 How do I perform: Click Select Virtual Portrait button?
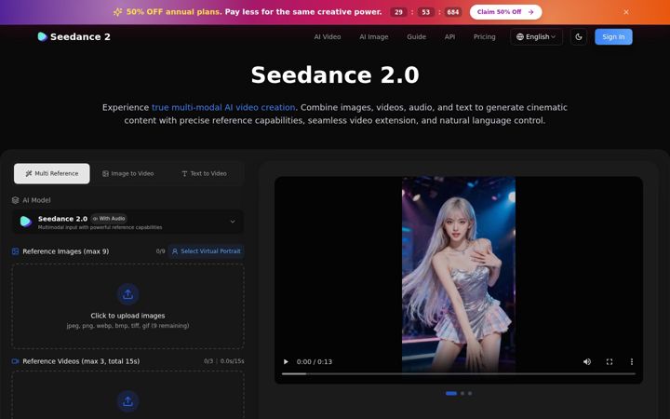pos(206,251)
